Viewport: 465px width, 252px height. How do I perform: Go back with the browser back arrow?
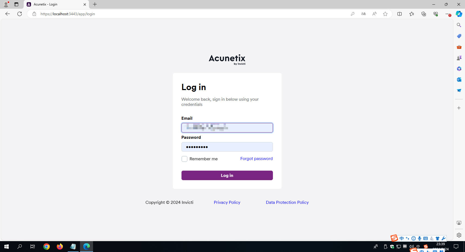[x=8, y=14]
